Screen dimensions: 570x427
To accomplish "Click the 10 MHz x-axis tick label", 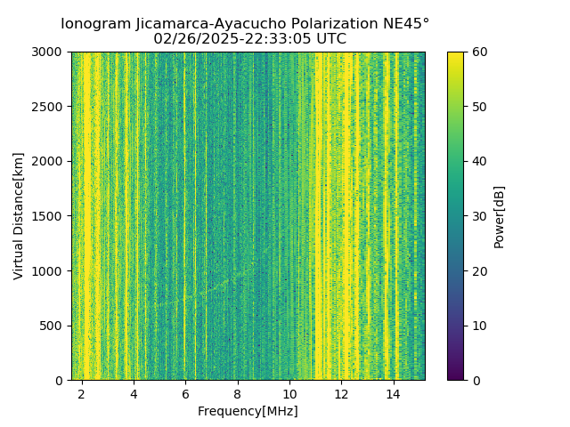I will click(x=289, y=394).
